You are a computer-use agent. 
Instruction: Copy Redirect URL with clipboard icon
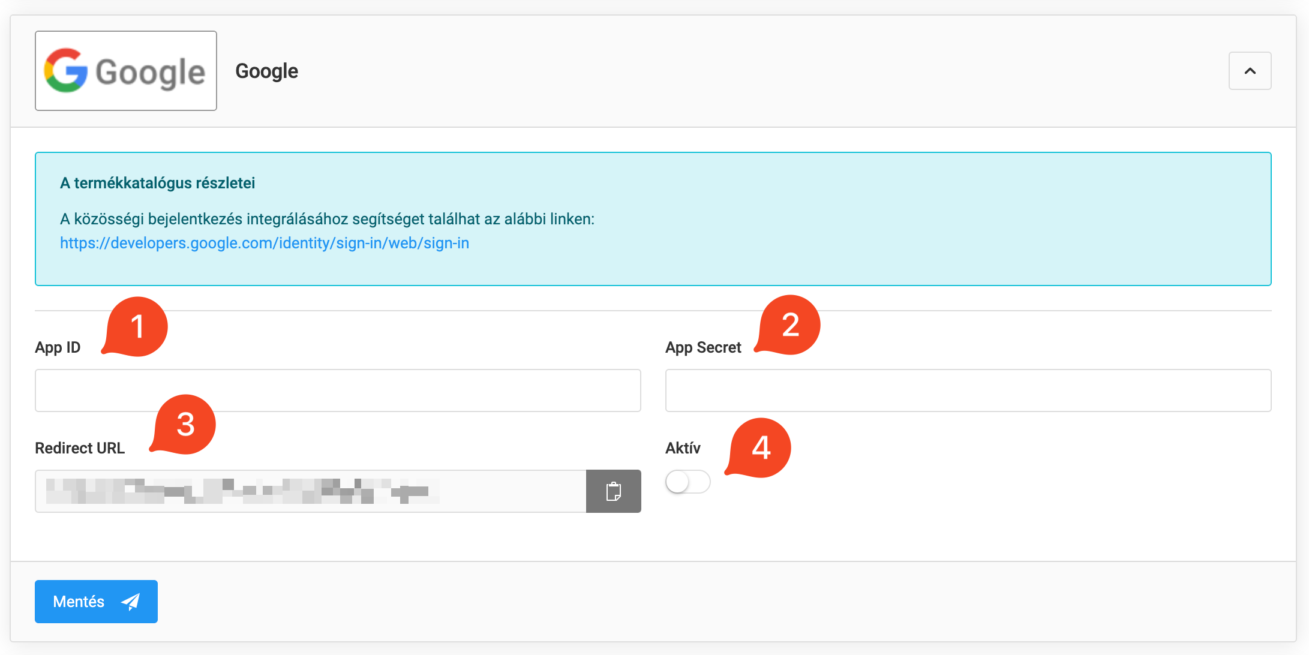coord(614,491)
